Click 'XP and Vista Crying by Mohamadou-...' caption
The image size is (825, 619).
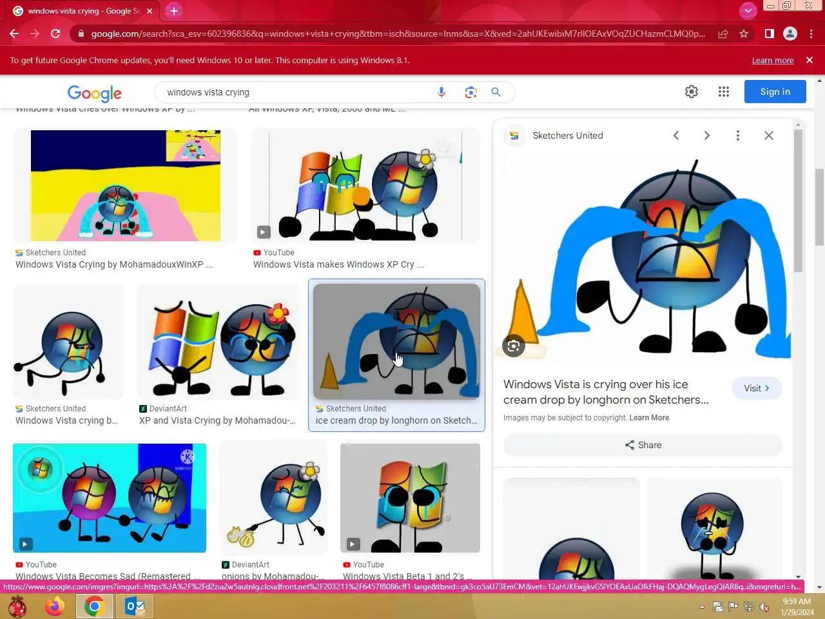(217, 420)
